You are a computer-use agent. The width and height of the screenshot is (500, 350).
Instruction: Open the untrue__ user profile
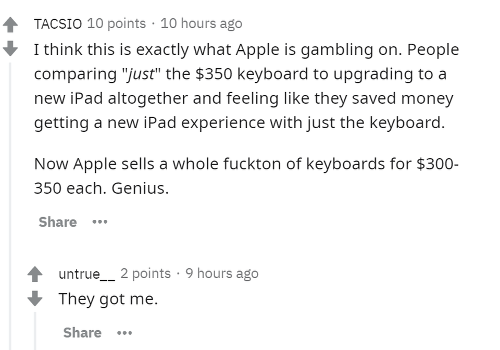87,274
